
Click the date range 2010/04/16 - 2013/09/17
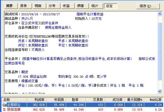point(40,14)
